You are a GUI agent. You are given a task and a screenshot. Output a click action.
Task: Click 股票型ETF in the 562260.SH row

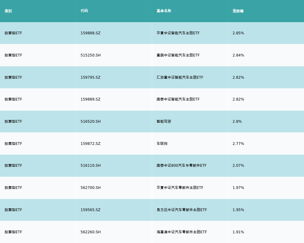pyautogui.click(x=13, y=232)
